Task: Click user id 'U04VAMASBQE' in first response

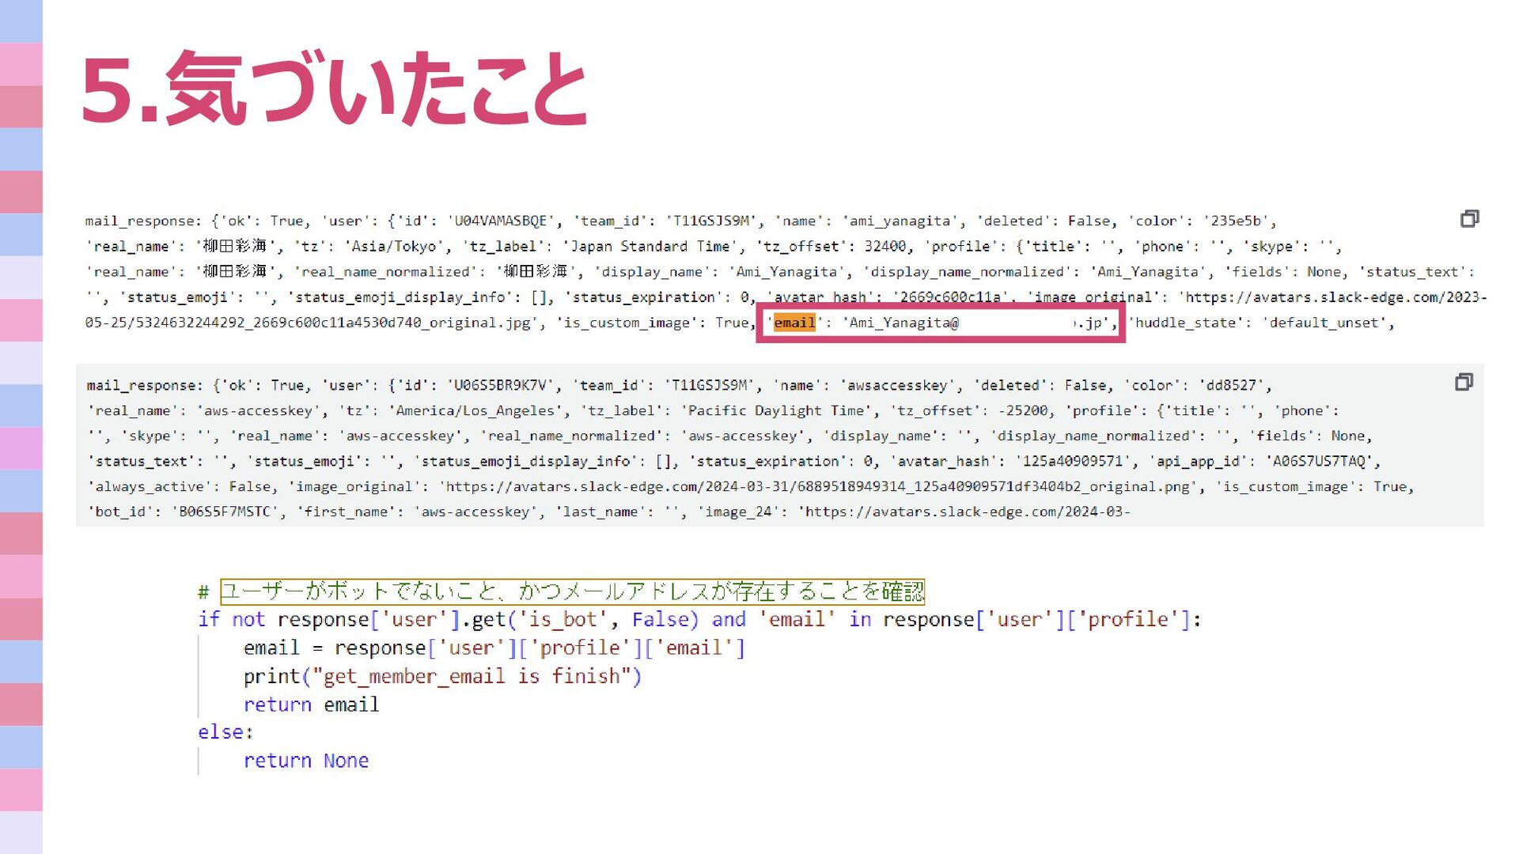Action: coord(502,221)
